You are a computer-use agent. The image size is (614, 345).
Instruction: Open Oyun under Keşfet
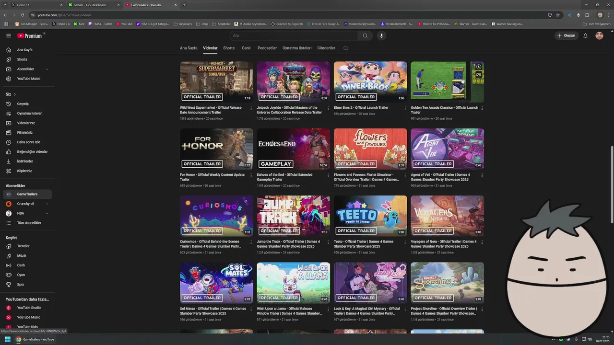[x=27, y=275]
